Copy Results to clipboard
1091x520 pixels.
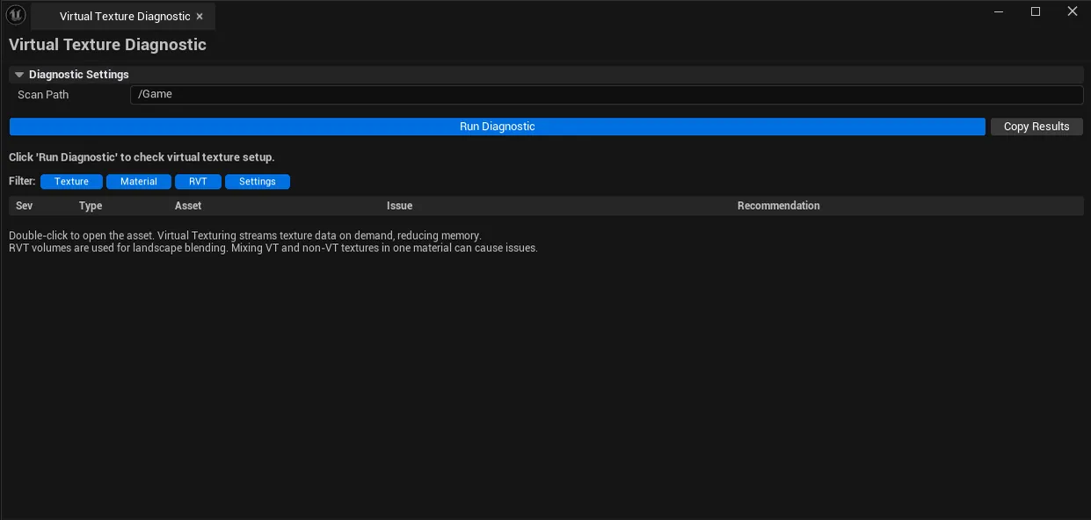point(1036,126)
